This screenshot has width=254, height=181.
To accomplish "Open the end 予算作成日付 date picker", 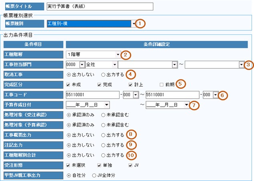I will [187, 105].
